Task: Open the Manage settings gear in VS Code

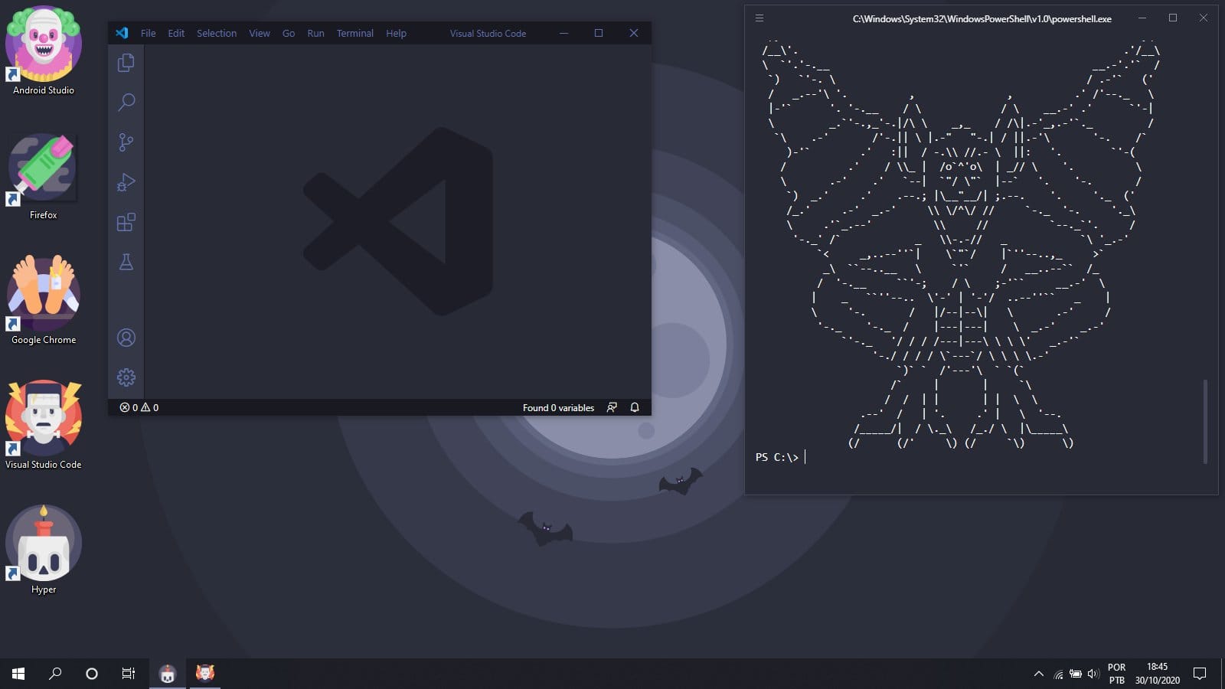Action: point(126,377)
